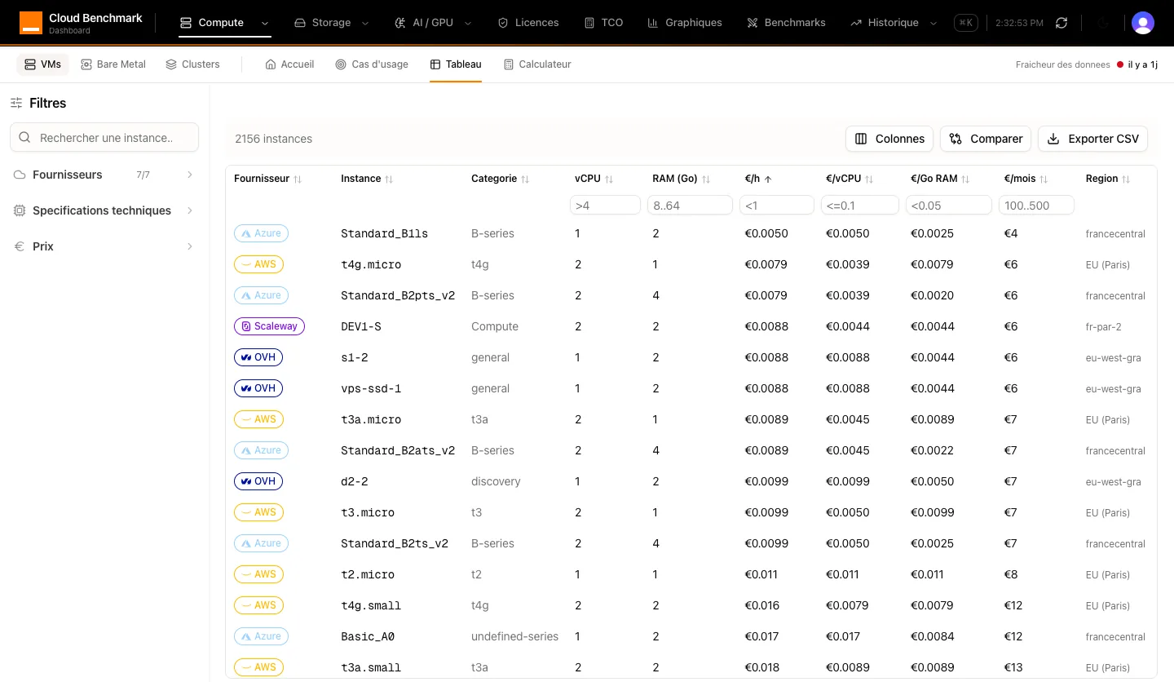Image resolution: width=1174 pixels, height=682 pixels.
Task: Select instance Standard_B2ats_v2
Action: tap(398, 450)
